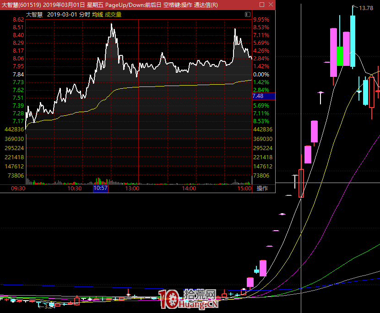
Task: Maximize the 大智慧 intraday window
Action: click(262, 5)
